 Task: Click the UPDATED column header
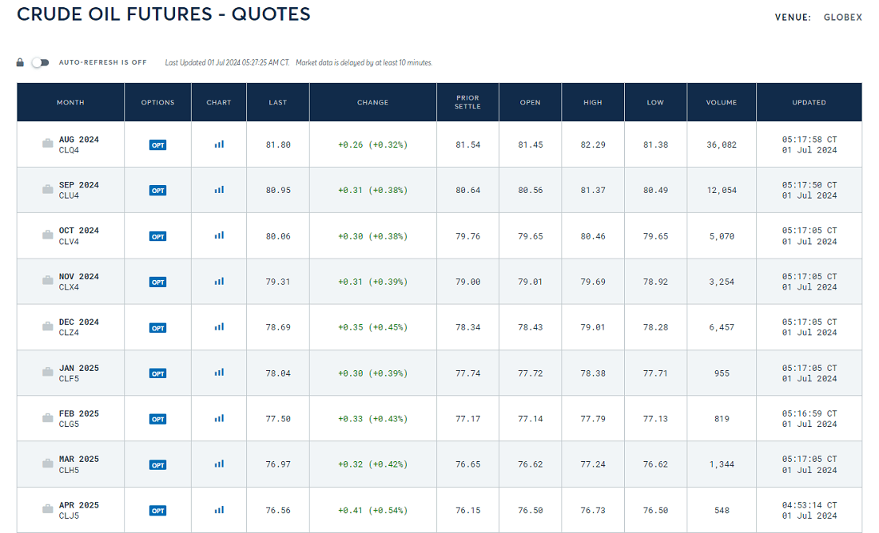pos(809,102)
